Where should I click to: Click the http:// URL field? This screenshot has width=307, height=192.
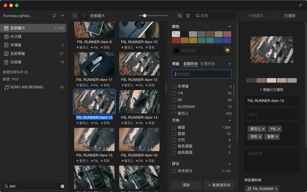tap(272, 114)
